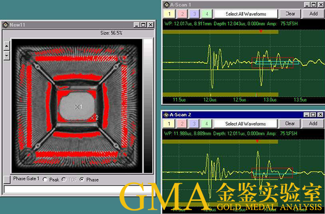Click Select All Waveforms in A-Scan 1
The height and width of the screenshot is (214, 325).
click(246, 14)
